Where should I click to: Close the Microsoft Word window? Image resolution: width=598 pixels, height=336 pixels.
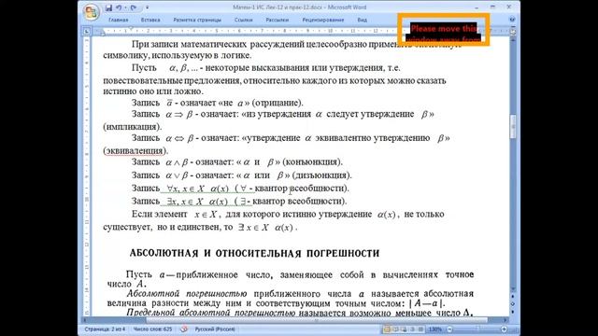(x=508, y=7)
